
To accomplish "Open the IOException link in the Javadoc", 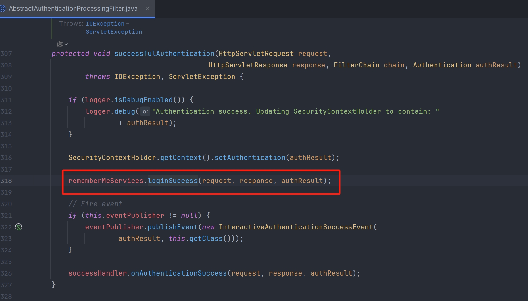I will coord(105,24).
